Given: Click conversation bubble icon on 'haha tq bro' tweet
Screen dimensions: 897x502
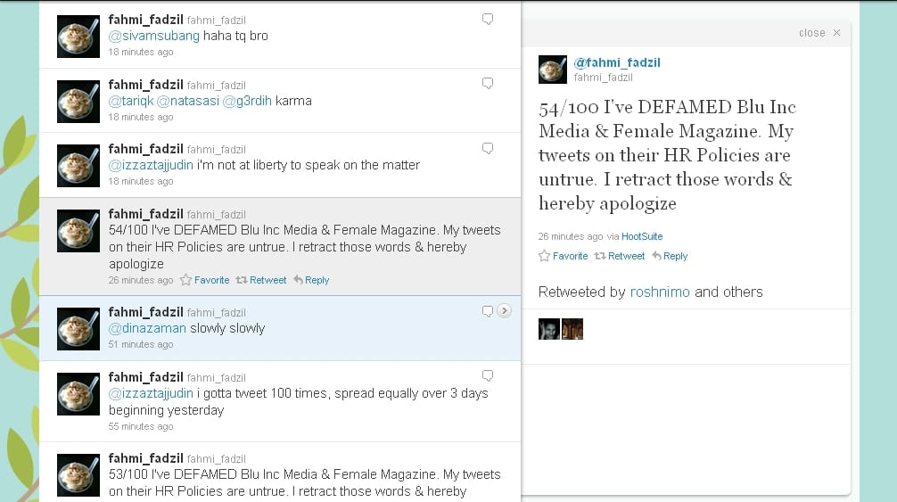Looking at the screenshot, I should point(488,19).
